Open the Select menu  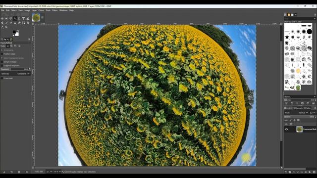tap(14, 10)
